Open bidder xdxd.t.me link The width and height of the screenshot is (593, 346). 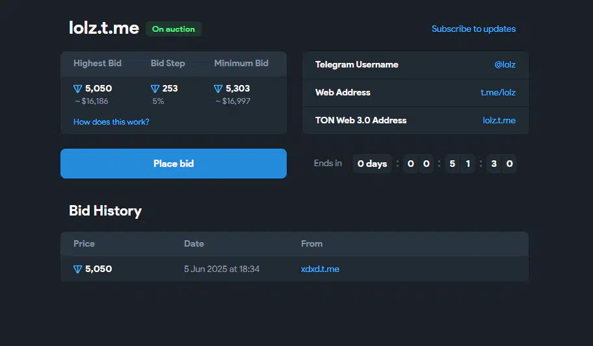[x=320, y=269]
